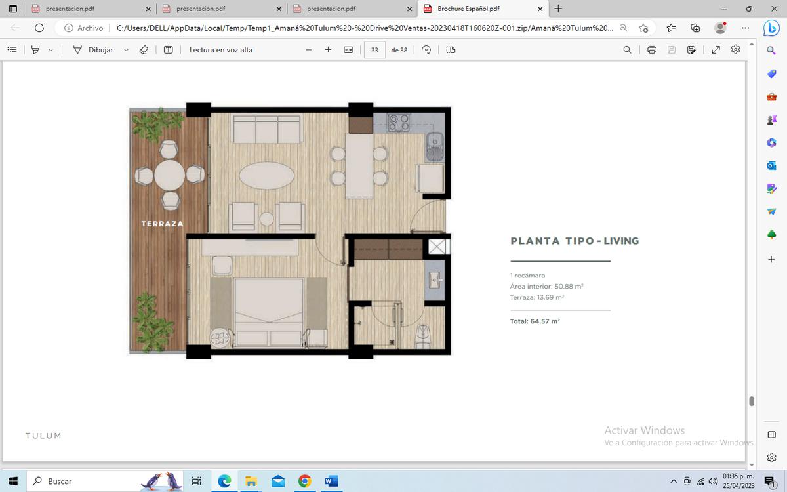This screenshot has height=492, width=787.
Task: Open the Windows Start menu
Action: [x=12, y=481]
